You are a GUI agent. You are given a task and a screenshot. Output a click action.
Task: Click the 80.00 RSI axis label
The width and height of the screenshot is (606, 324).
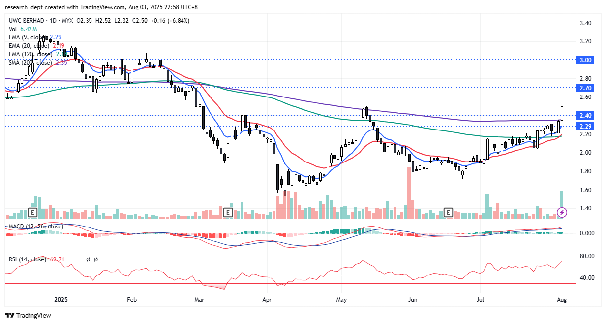pos(586,256)
